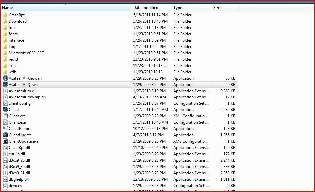315x192 pixels.
Task: Select the Download folder
Action: [18, 21]
